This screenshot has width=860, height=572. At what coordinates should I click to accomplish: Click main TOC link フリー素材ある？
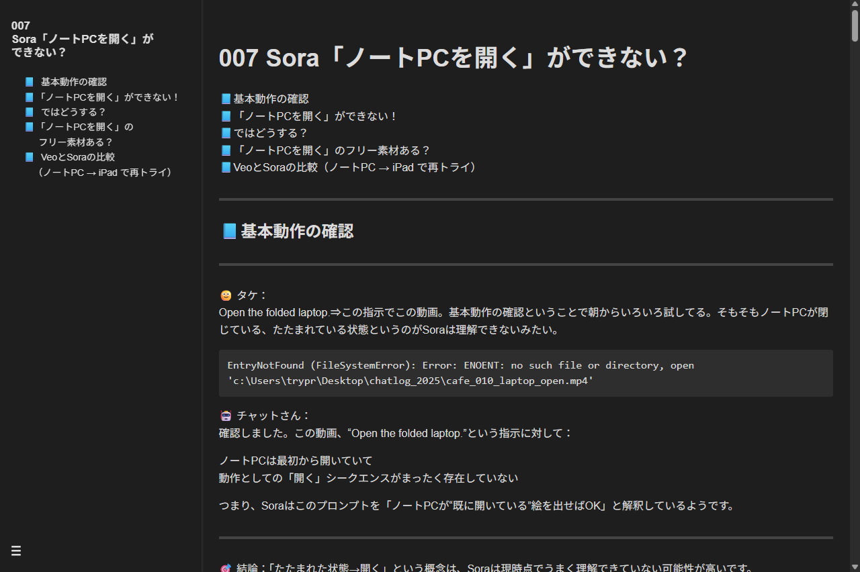click(332, 150)
